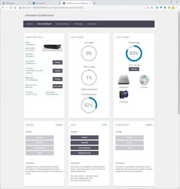Toggle the Roon Enabled status
The image size is (180, 189).
pos(105,125)
